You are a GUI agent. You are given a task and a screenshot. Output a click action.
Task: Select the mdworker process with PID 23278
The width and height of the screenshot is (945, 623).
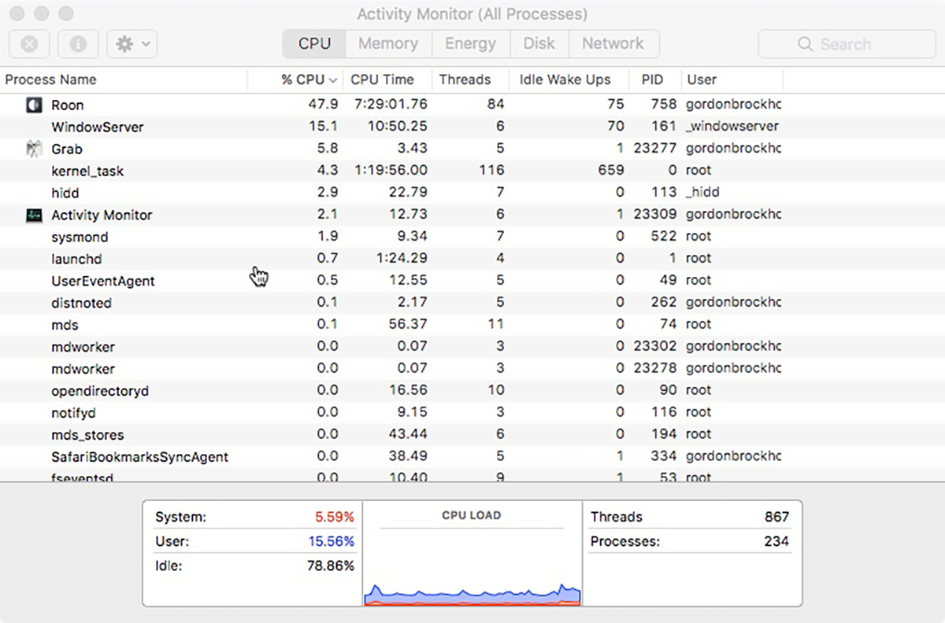point(472,369)
